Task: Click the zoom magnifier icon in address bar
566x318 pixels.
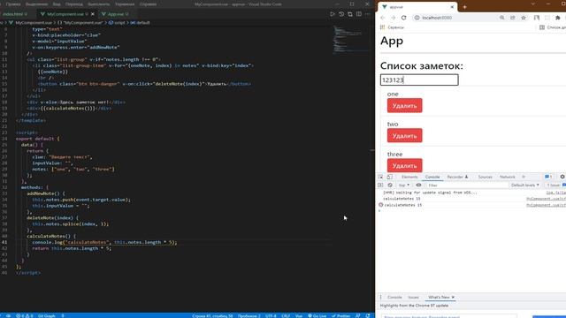Action: click(x=501, y=18)
